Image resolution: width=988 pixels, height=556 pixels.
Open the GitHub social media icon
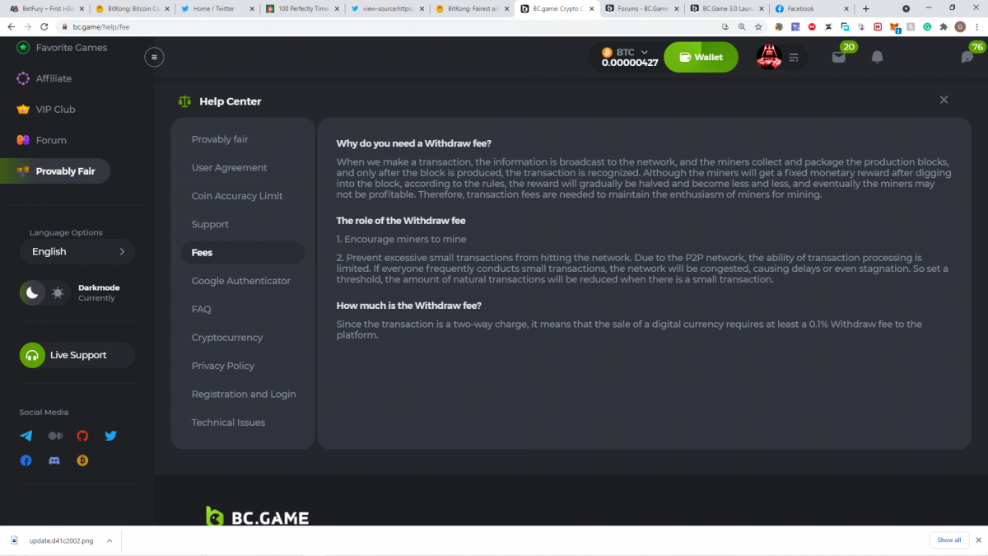pos(82,436)
